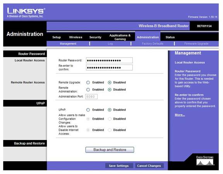Image resolution: width=223 pixels, height=174 pixels.
Task: Focus the Re-enter to confirm password field
Action: [109, 68]
